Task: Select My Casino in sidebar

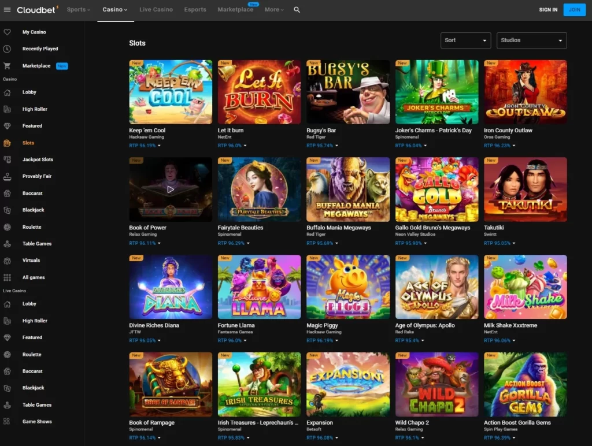Action: point(34,32)
